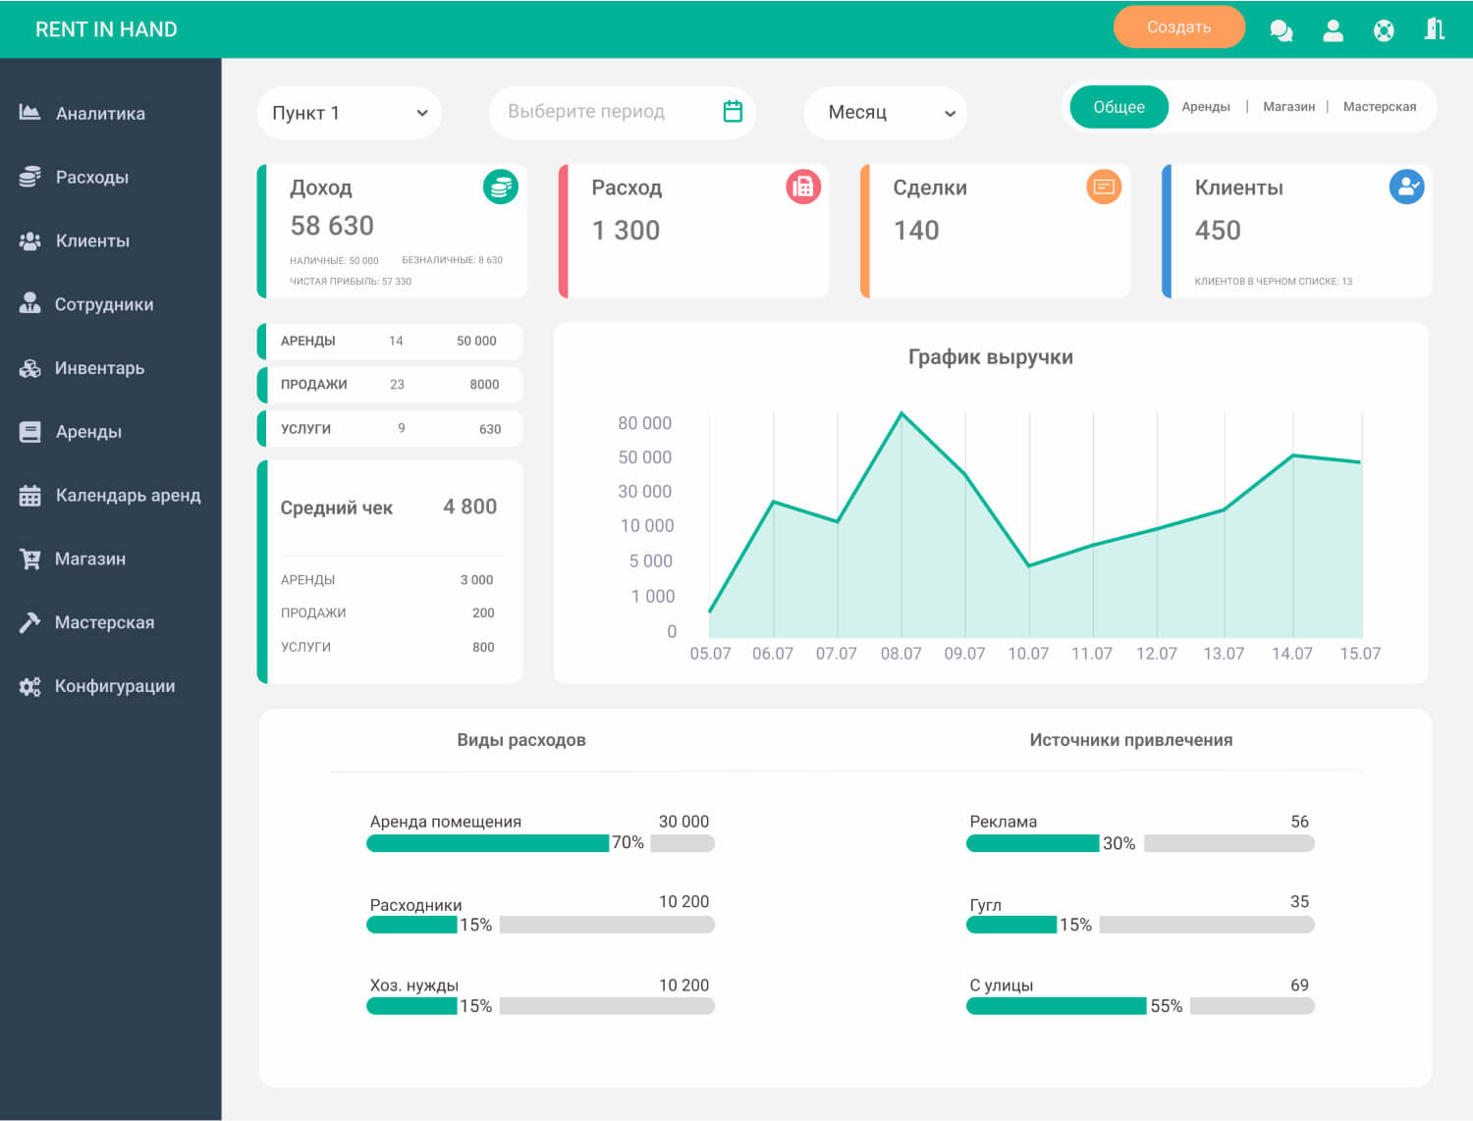This screenshot has height=1121, width=1473.
Task: Click the Календарь аренд calendar icon
Action: tap(29, 495)
